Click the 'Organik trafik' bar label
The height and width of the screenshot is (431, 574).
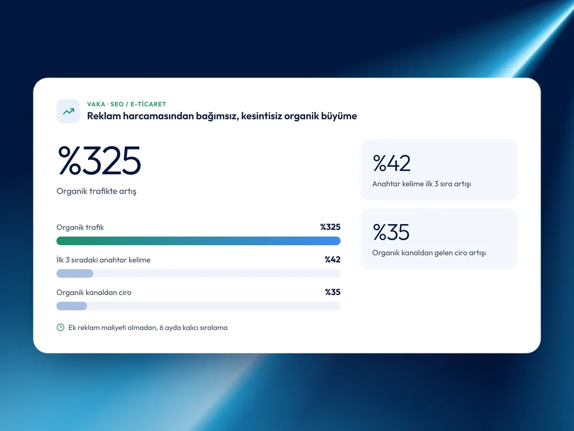[80, 227]
